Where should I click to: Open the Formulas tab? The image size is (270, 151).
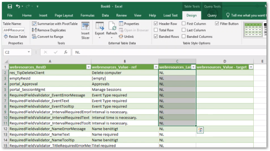pyautogui.click(x=87, y=15)
